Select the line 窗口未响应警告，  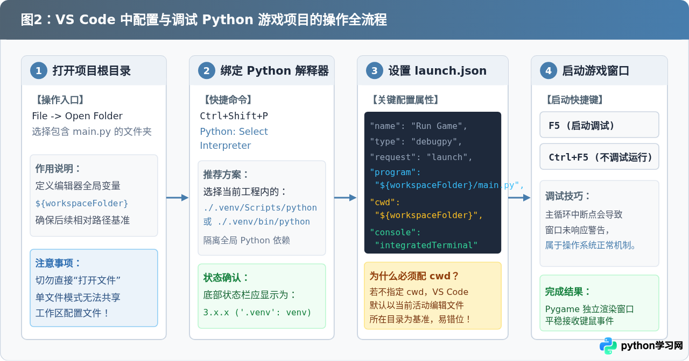point(578,230)
